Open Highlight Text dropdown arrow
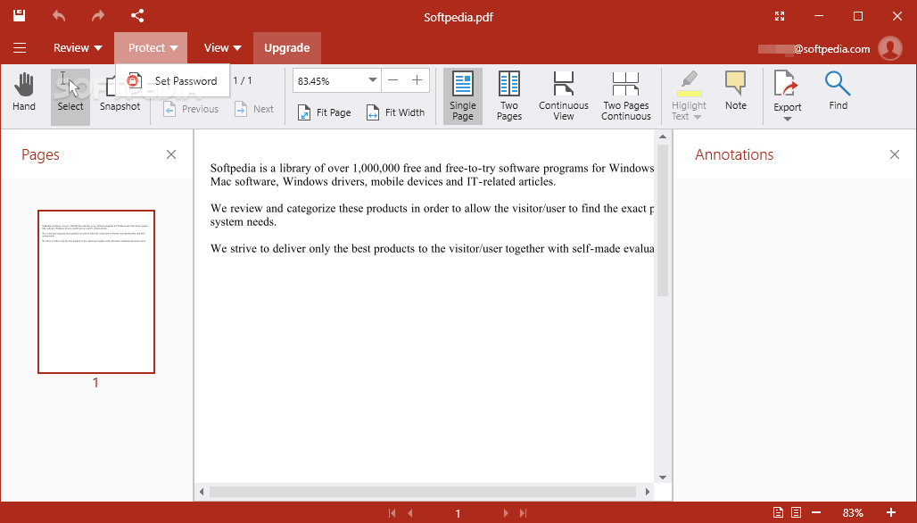This screenshot has height=523, width=917. (x=697, y=117)
